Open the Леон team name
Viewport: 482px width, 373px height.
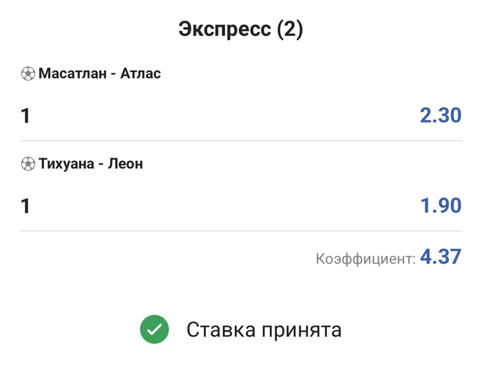click(126, 164)
